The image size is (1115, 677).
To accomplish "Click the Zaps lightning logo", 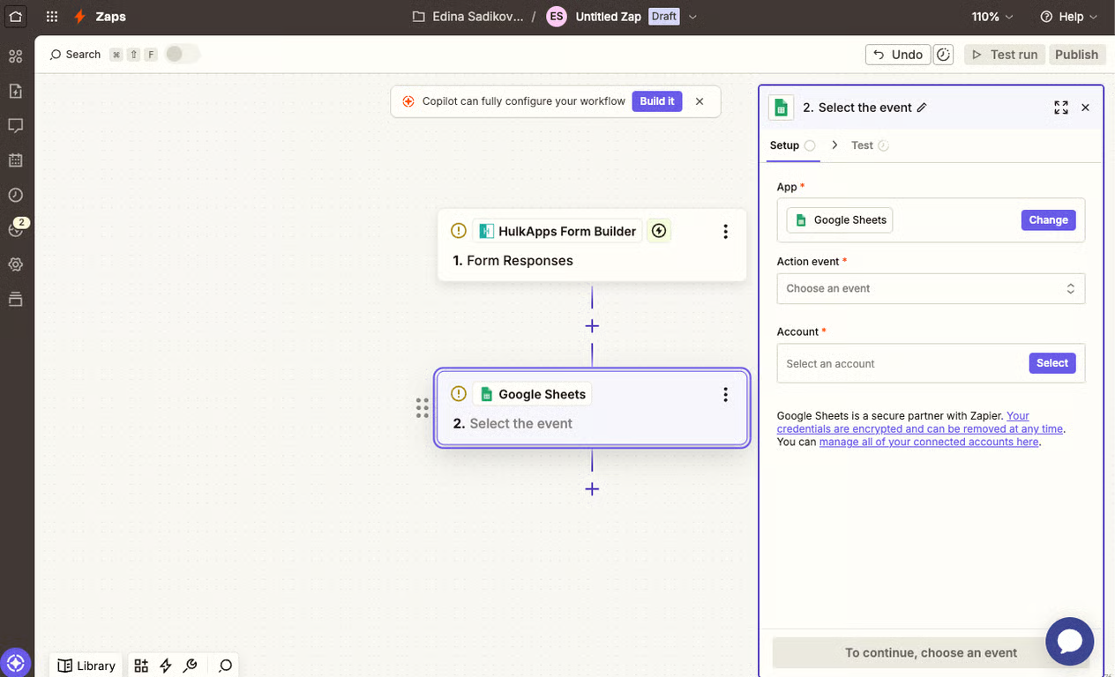I will [x=80, y=17].
